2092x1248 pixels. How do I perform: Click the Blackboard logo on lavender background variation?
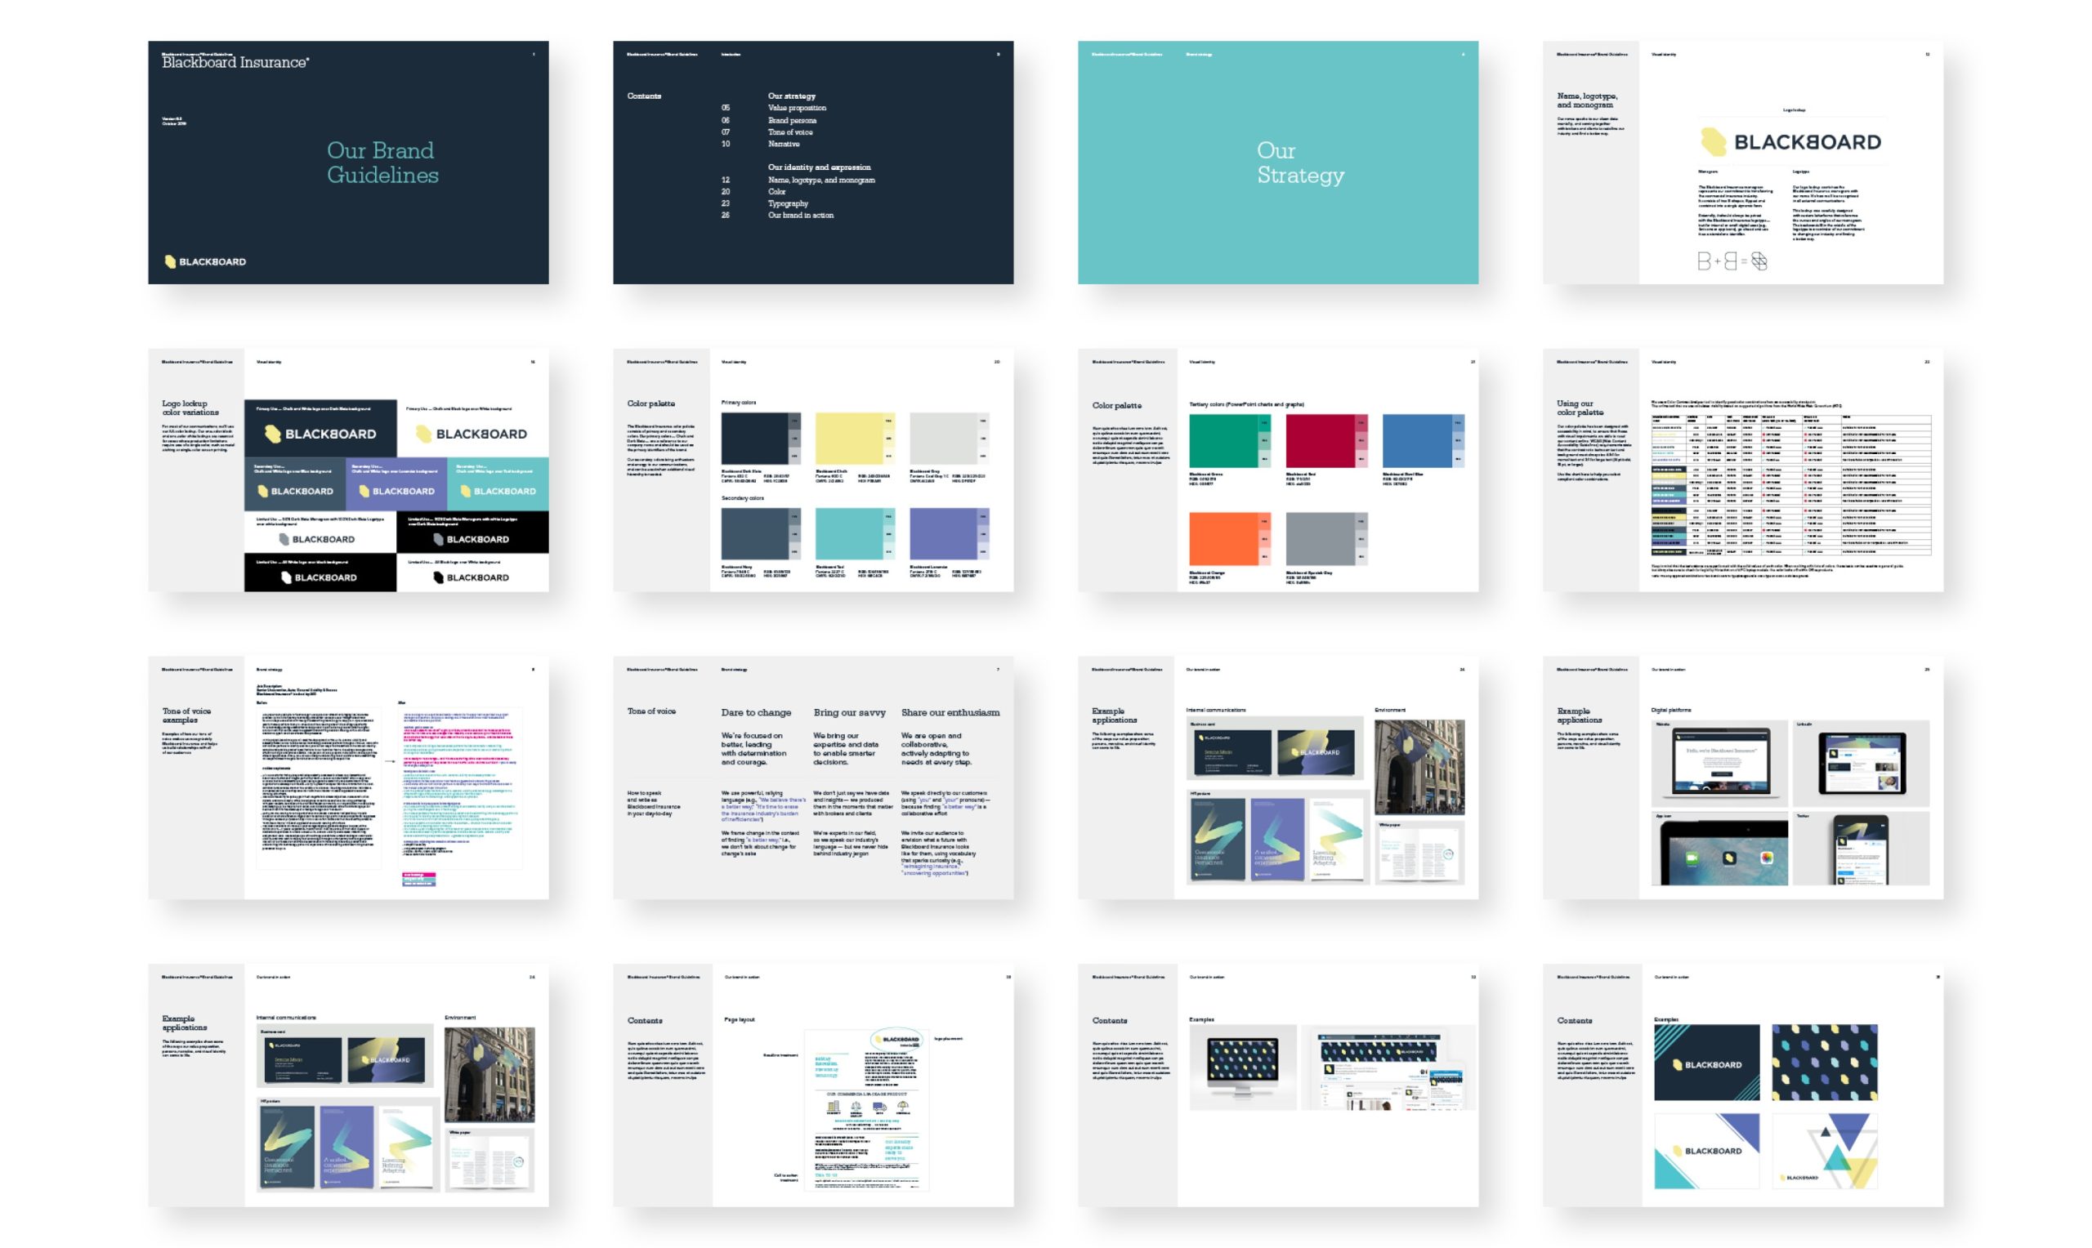(x=396, y=491)
